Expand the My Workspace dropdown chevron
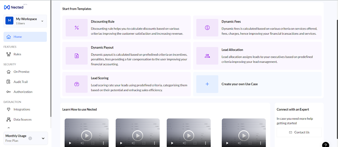The image size is (338, 147). [42, 21]
